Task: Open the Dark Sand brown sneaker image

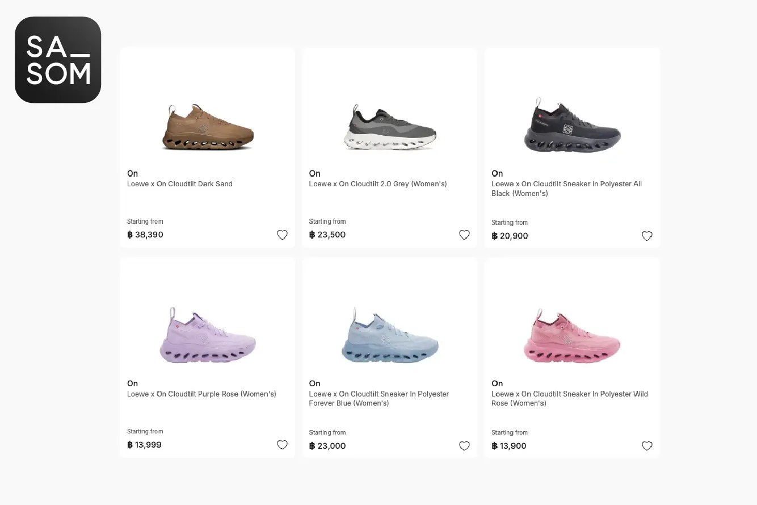Action: pyautogui.click(x=208, y=127)
